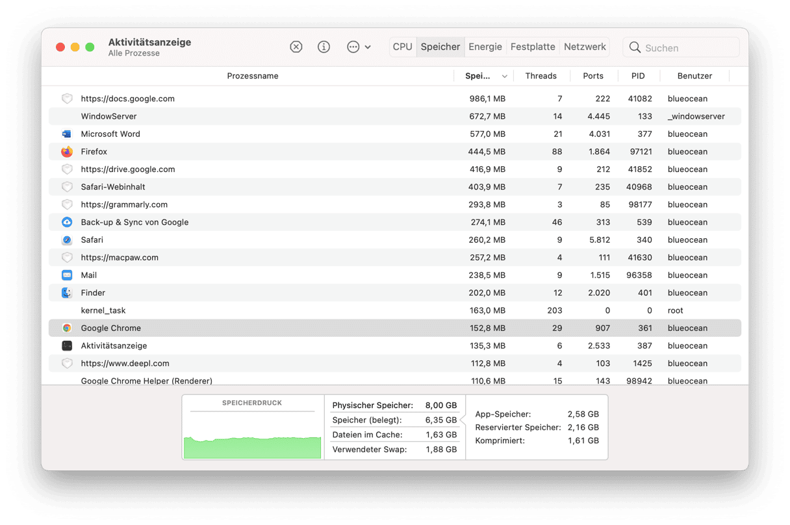
Task: Click the Finder face icon
Action: (67, 293)
